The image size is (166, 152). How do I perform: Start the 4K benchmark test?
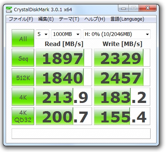[23, 97]
